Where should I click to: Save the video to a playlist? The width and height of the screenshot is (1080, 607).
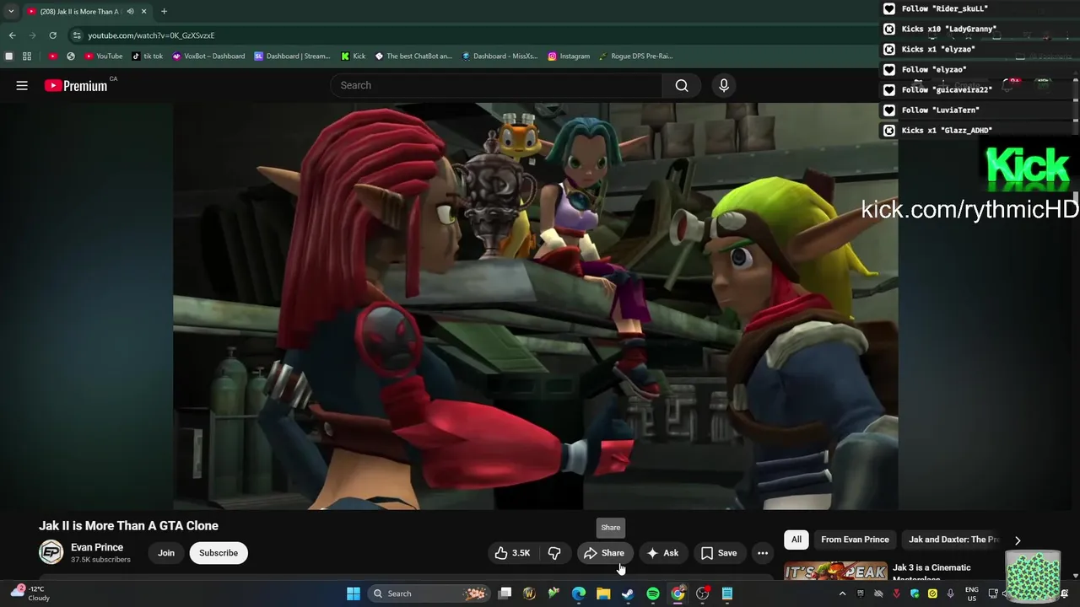[719, 553]
